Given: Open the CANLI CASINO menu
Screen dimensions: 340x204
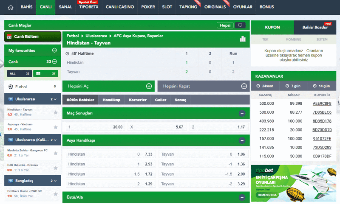Looking at the screenshot, I should [120, 7].
